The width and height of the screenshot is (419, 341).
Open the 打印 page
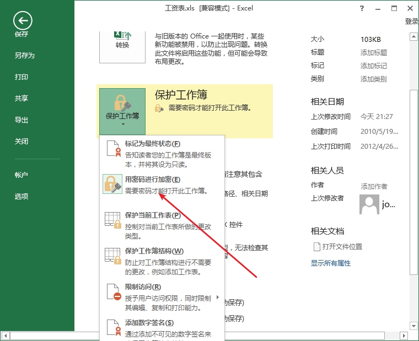pyautogui.click(x=22, y=77)
